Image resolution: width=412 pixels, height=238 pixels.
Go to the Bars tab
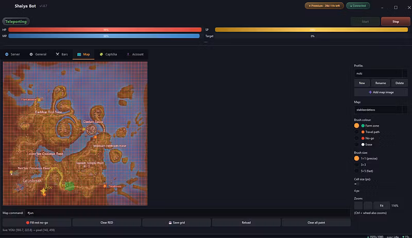click(x=62, y=54)
